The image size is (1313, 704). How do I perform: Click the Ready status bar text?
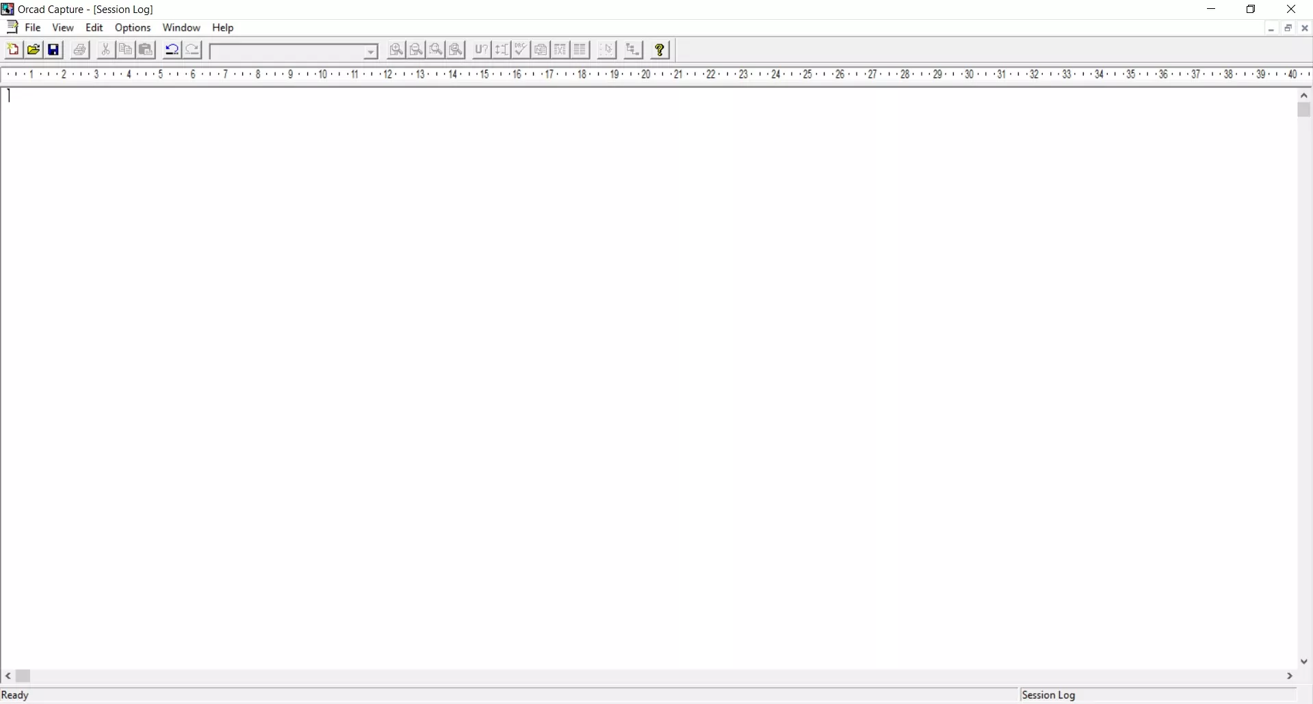point(16,695)
